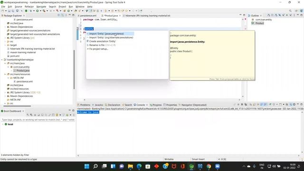Open the Open Perspective button at top right
Screen dimensions: 304x171
(296, 11)
